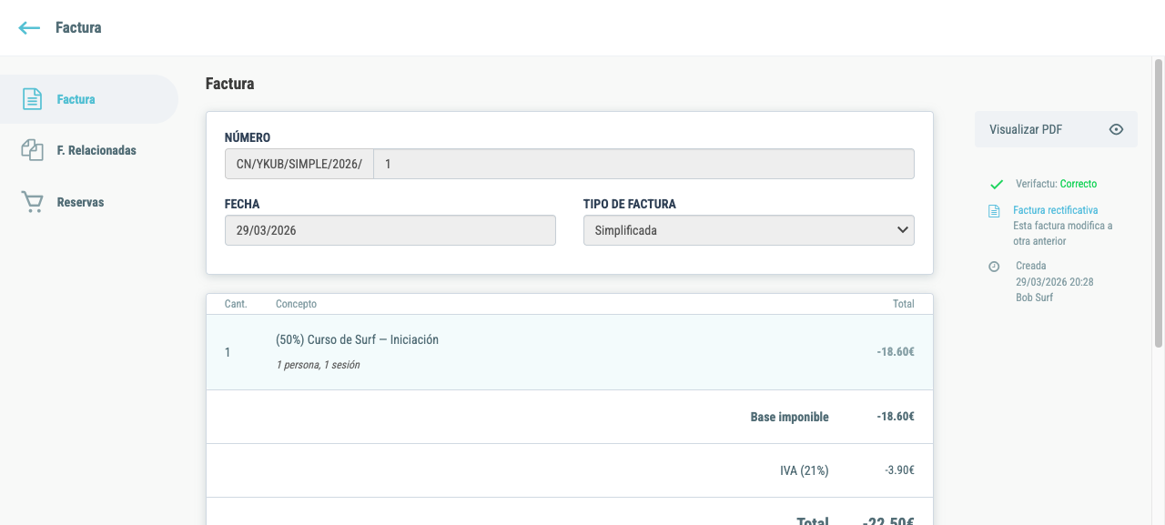This screenshot has height=525, width=1165.
Task: Select the Curso de Surf line item row
Action: pos(570,352)
